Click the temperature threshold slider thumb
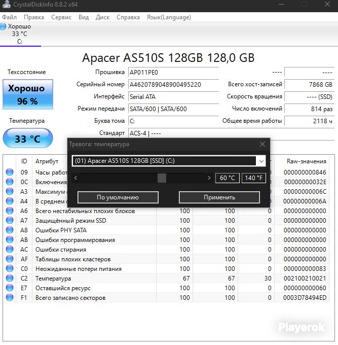 click(x=162, y=178)
